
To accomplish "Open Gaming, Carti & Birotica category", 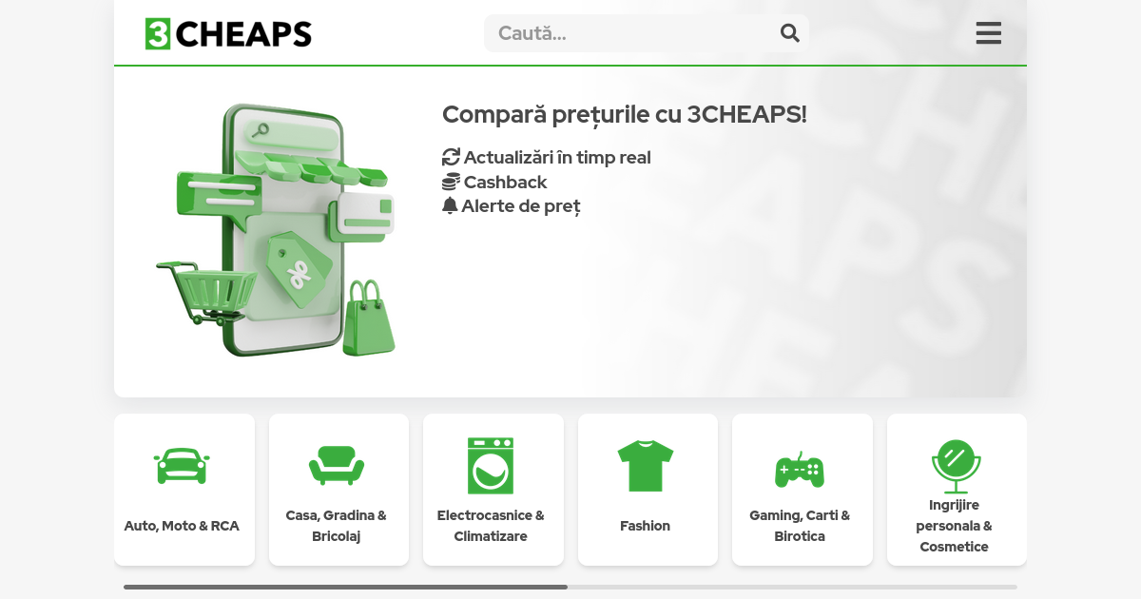I will 800,526.
